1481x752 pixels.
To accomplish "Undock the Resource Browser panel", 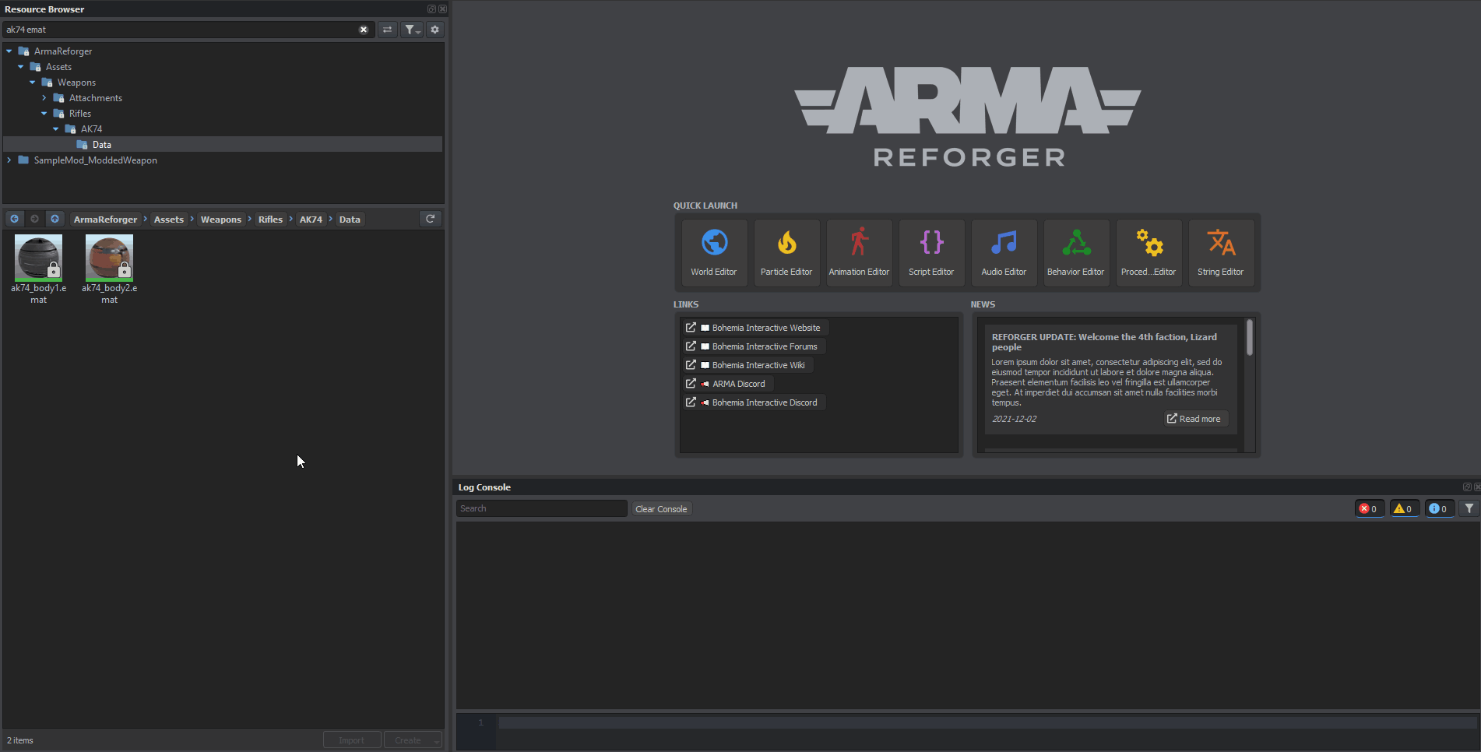I will tap(431, 9).
